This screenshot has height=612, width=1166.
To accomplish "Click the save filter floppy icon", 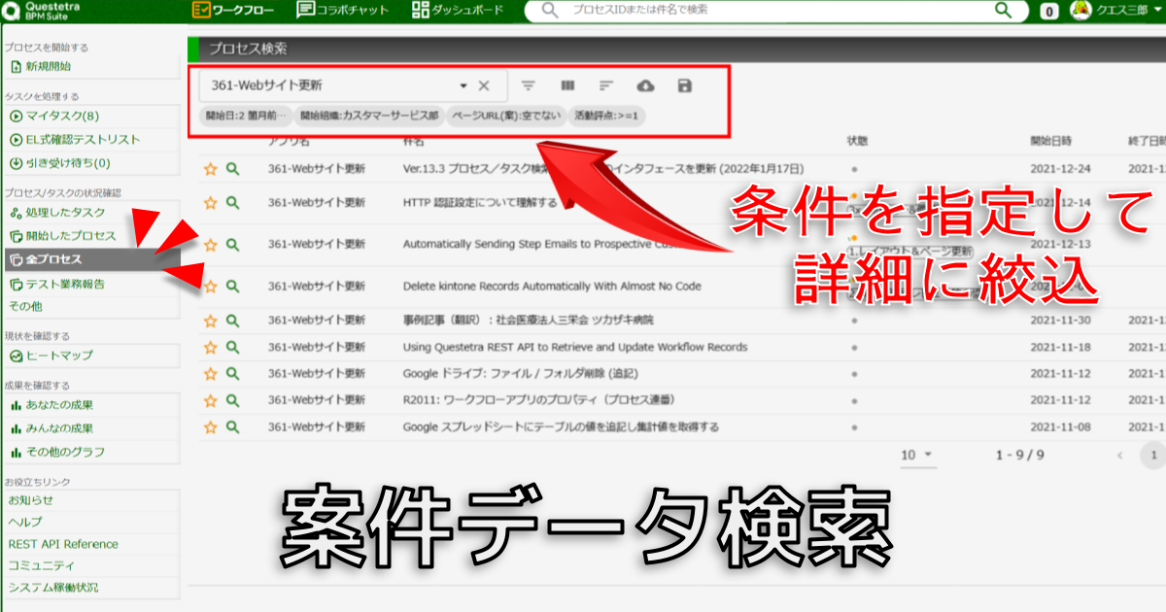I will pos(685,85).
